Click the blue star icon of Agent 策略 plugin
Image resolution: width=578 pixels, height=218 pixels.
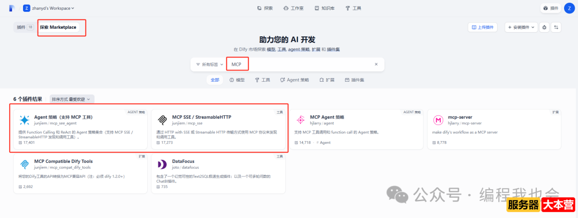pos(24,120)
